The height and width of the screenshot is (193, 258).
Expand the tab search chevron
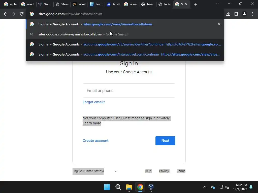217,4
